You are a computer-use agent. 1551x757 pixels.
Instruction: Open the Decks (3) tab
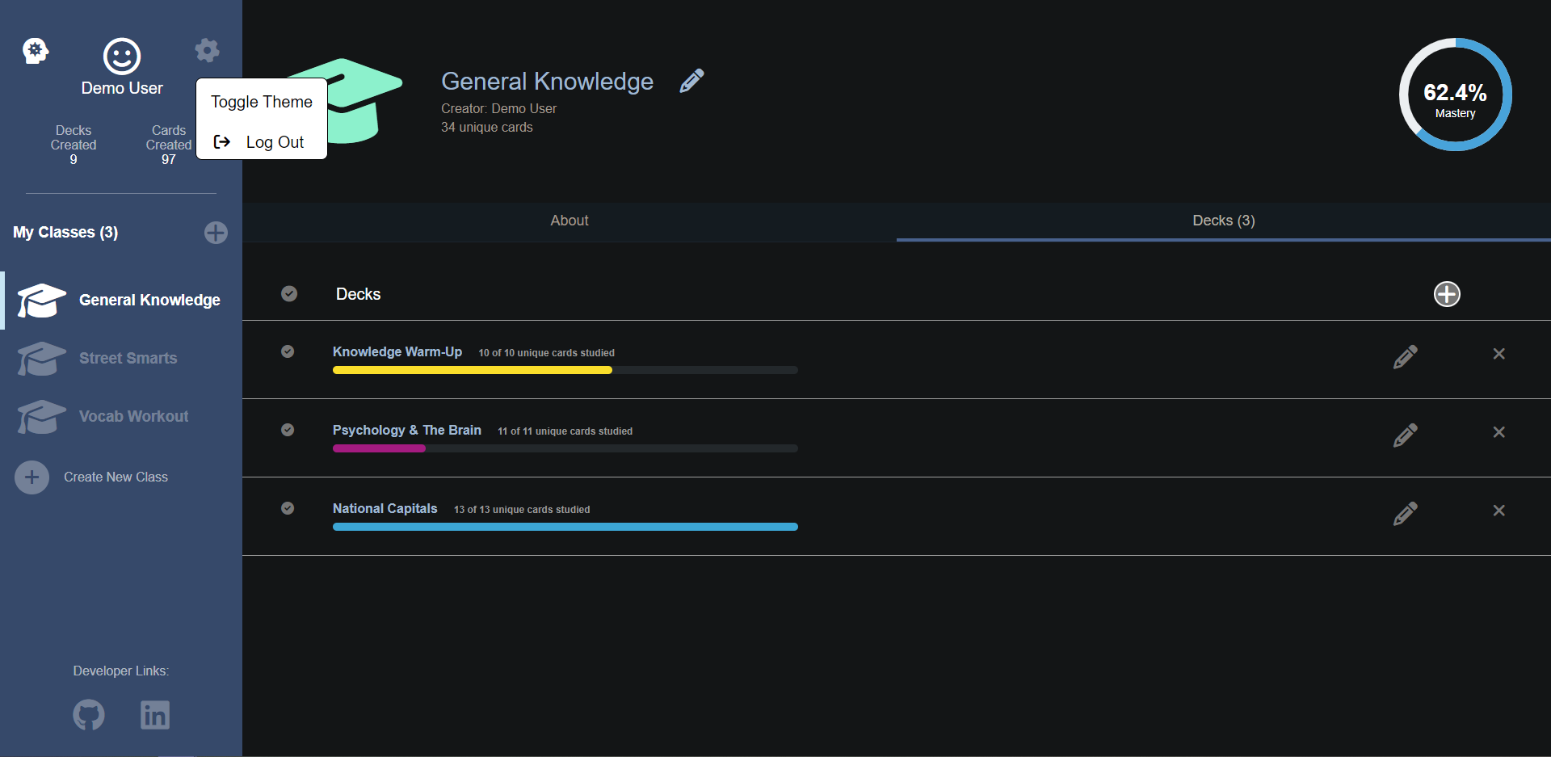(x=1223, y=220)
